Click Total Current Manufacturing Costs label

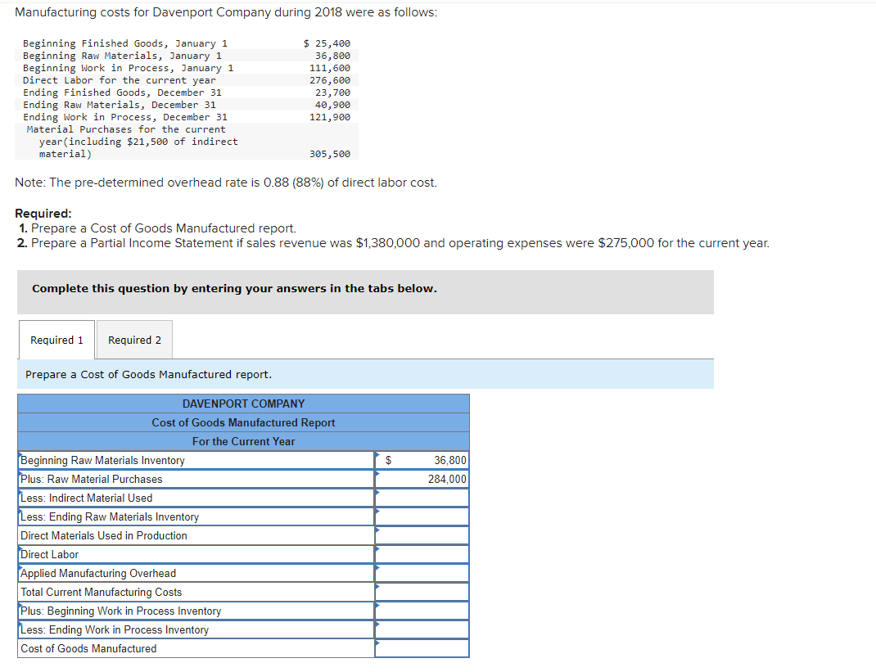[x=102, y=592]
